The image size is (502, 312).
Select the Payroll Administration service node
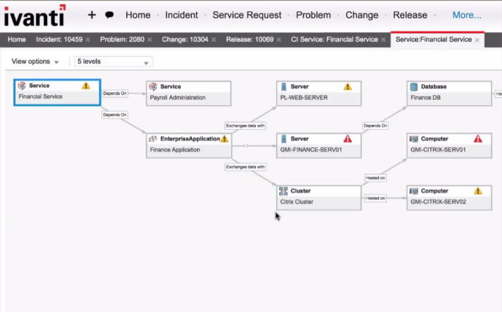(188, 93)
